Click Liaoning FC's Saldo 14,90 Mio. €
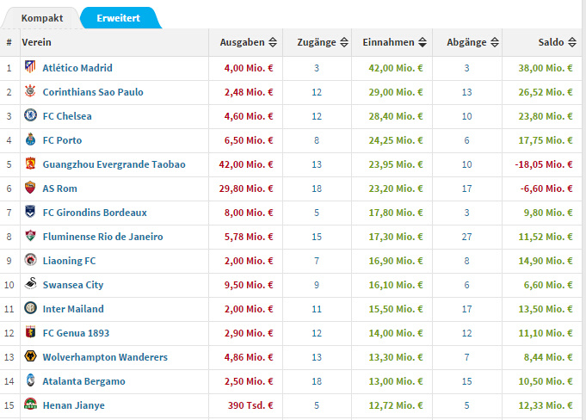 (546, 261)
